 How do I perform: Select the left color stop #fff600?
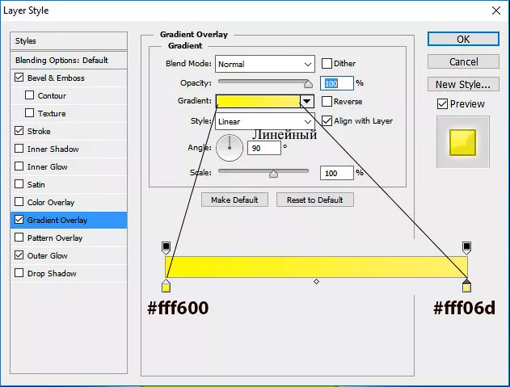coord(166,285)
